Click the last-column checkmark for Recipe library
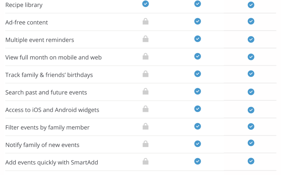 click(251, 5)
